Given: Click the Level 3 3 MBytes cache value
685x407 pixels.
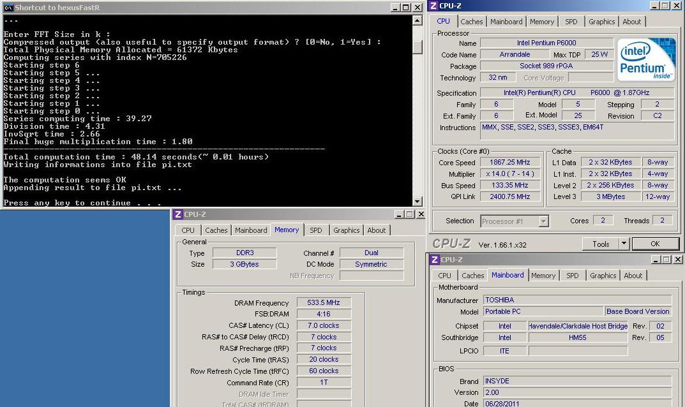Looking at the screenshot, I should [611, 196].
